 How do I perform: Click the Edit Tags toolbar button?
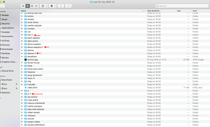[x=69, y=6]
